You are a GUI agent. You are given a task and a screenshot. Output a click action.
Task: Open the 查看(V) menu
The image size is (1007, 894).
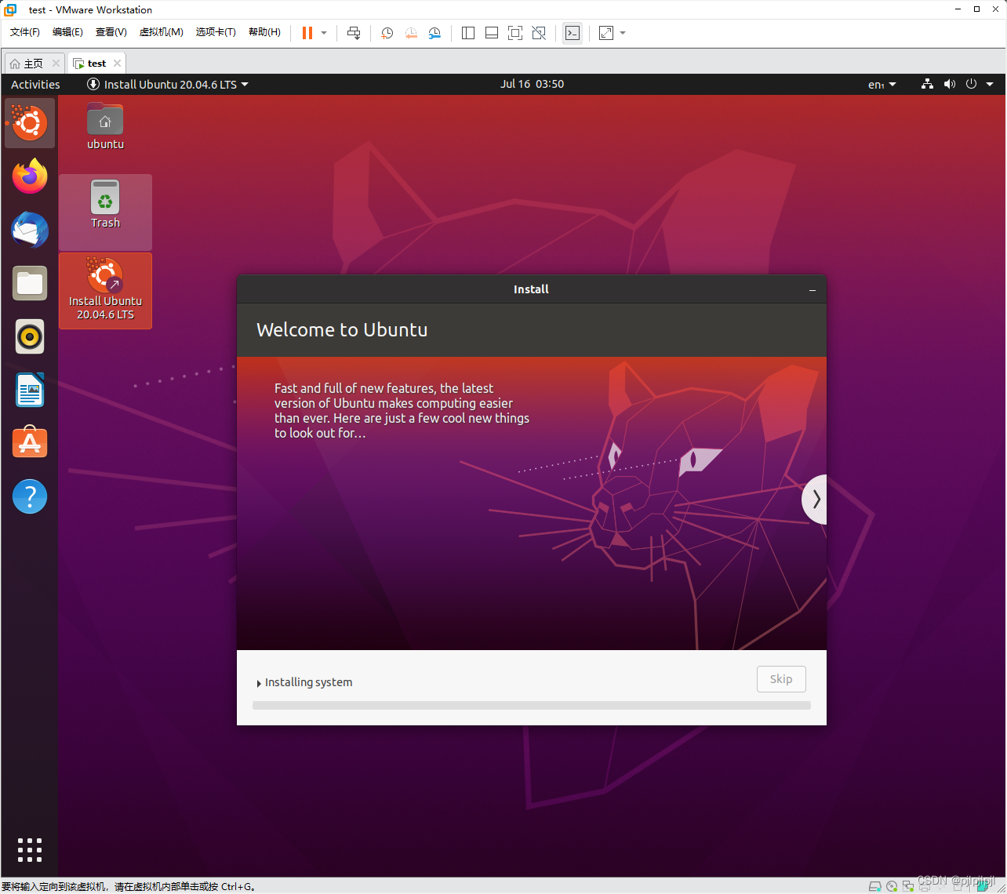(x=111, y=32)
